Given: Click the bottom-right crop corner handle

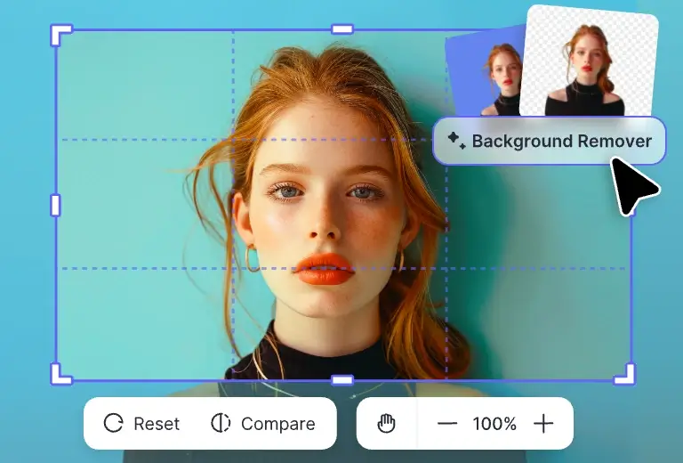Looking at the screenshot, I should 624,374.
